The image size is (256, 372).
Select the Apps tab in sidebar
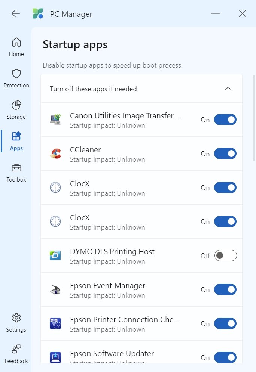click(16, 141)
